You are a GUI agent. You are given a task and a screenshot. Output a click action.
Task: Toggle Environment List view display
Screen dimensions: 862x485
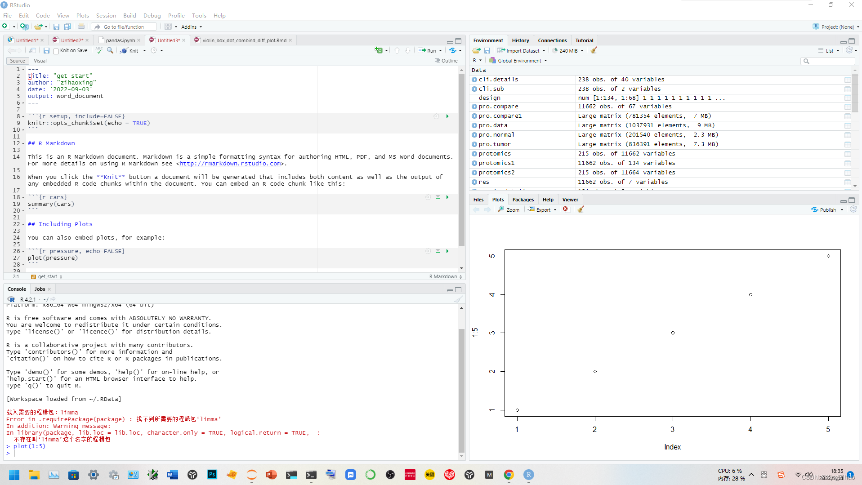(829, 50)
